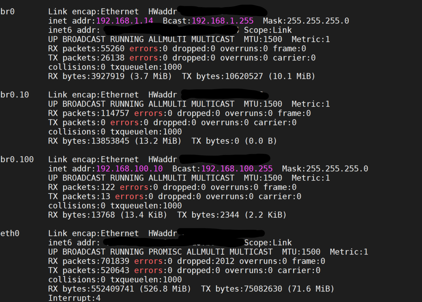The width and height of the screenshot is (422, 302).
Task: Click the eth0 interface name
Action: point(10,233)
